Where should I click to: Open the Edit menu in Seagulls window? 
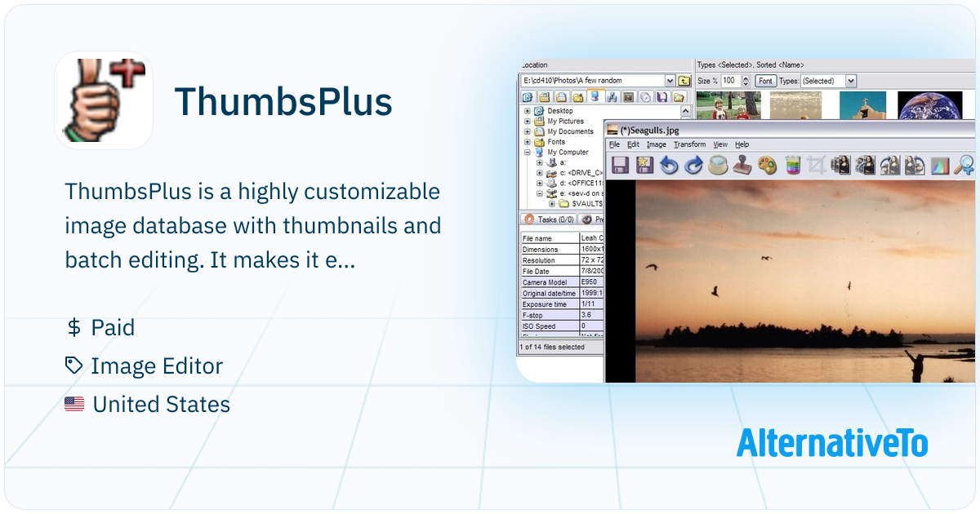coord(633,144)
